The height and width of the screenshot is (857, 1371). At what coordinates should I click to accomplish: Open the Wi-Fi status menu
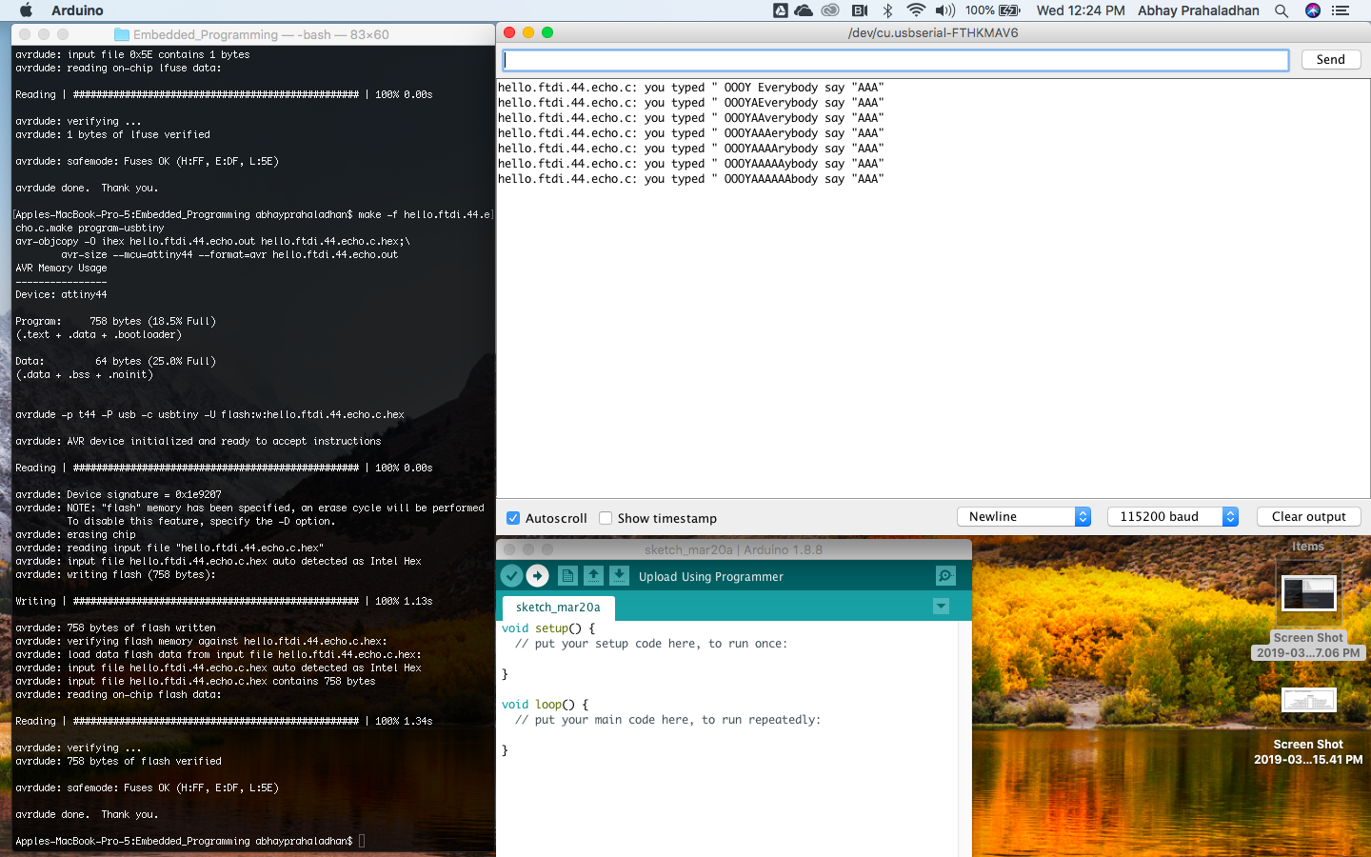point(916,10)
